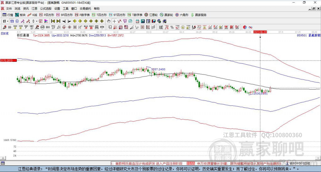The width and height of the screenshot is (321, 172).
Task: Expand the candlestick style dropdown arrow
Action: click(x=37, y=21)
